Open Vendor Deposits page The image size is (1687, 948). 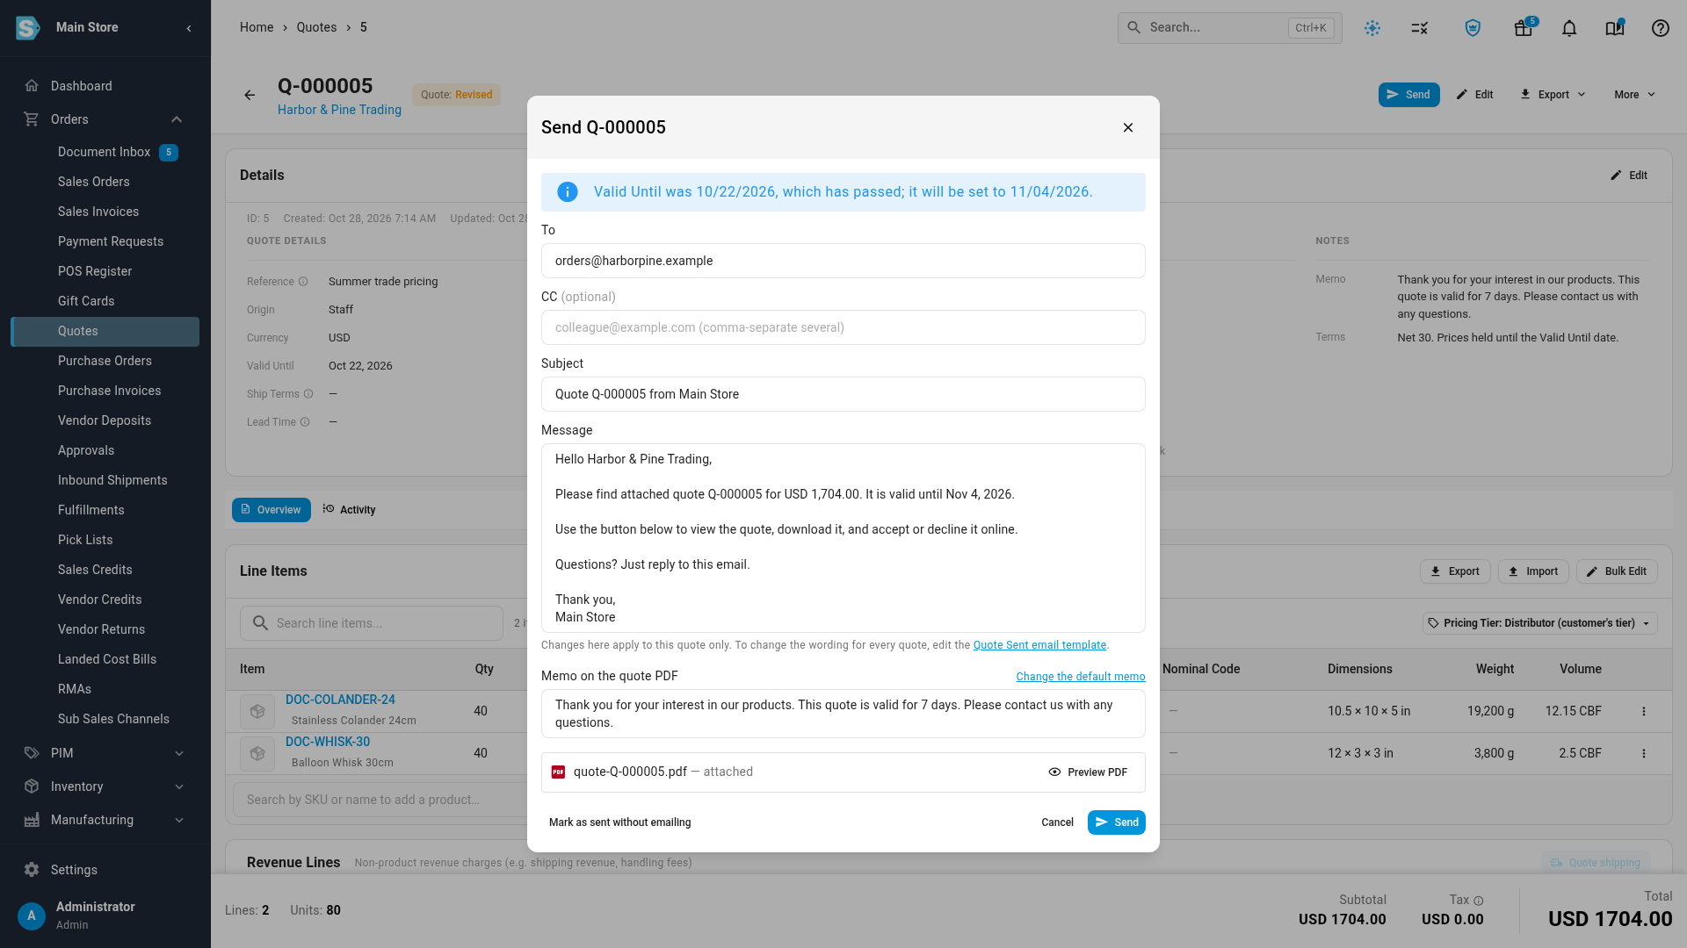(x=105, y=421)
